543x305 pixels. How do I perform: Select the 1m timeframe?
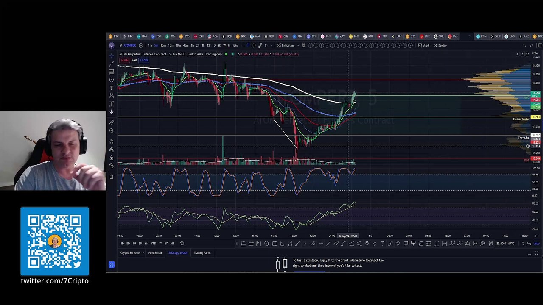click(x=150, y=45)
